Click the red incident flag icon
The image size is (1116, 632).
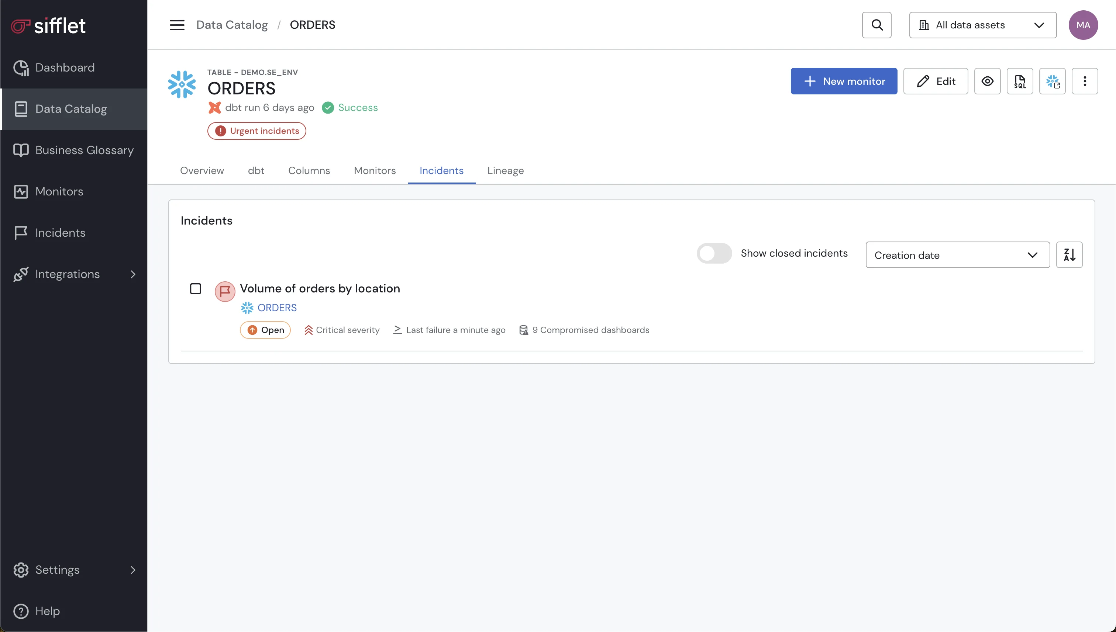pos(225,291)
